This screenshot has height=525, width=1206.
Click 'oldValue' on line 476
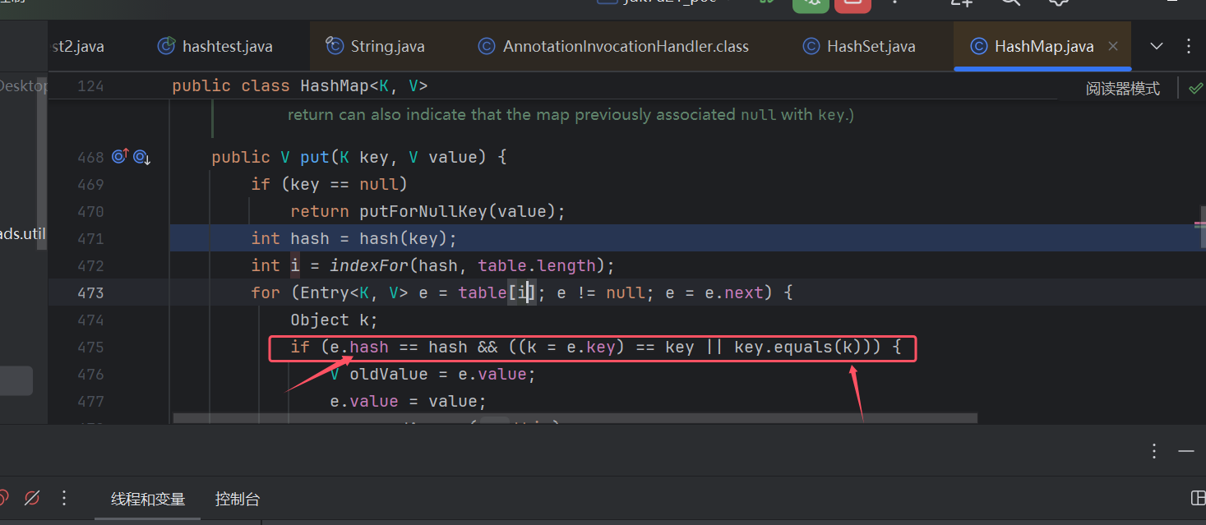[x=389, y=374]
